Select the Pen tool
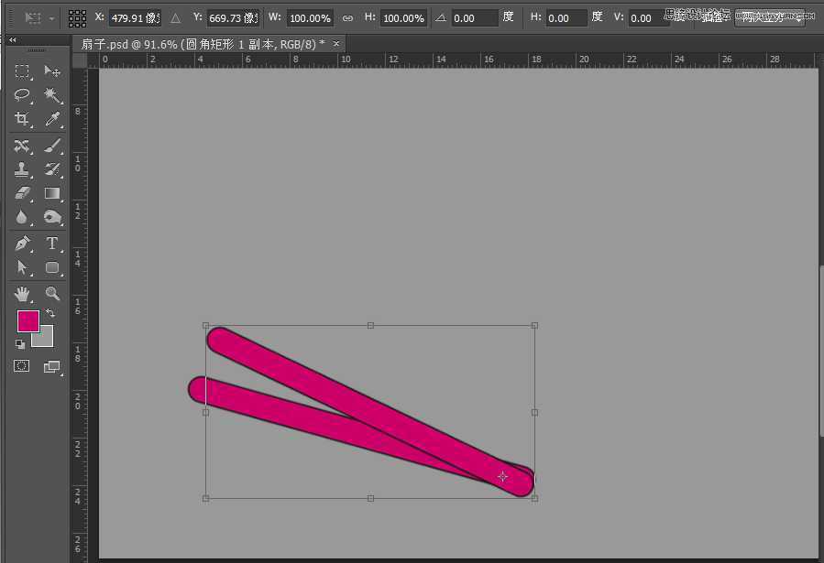Screen dimensions: 824x563 point(22,244)
